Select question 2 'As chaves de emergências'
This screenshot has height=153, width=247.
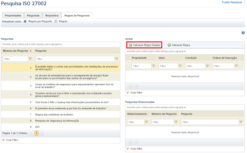tap(60, 77)
